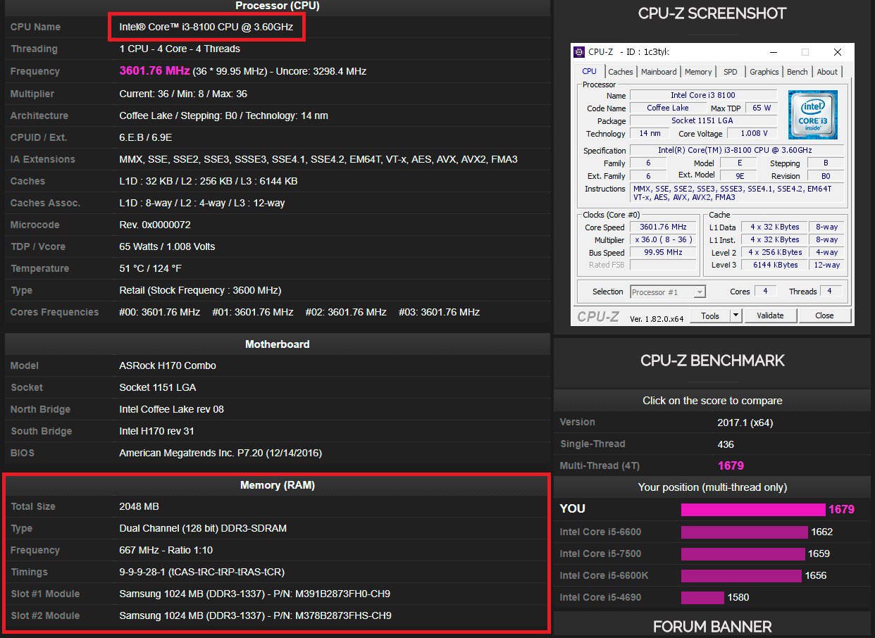Image resolution: width=875 pixels, height=638 pixels.
Task: Click BIOS 'American Megatrends Inc. P7.20 (12/14/2016)'
Action: 221,453
